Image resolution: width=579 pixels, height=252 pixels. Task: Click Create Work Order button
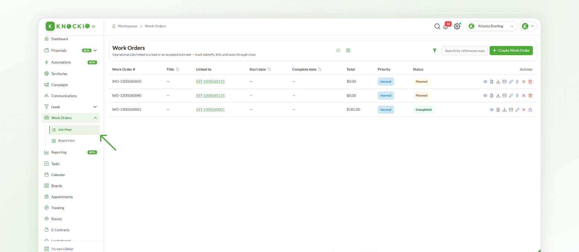511,50
